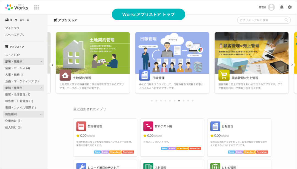The image size is (297, 169).
Task: Click the Basic badge on 契約書管理
Action: (x=105, y=152)
